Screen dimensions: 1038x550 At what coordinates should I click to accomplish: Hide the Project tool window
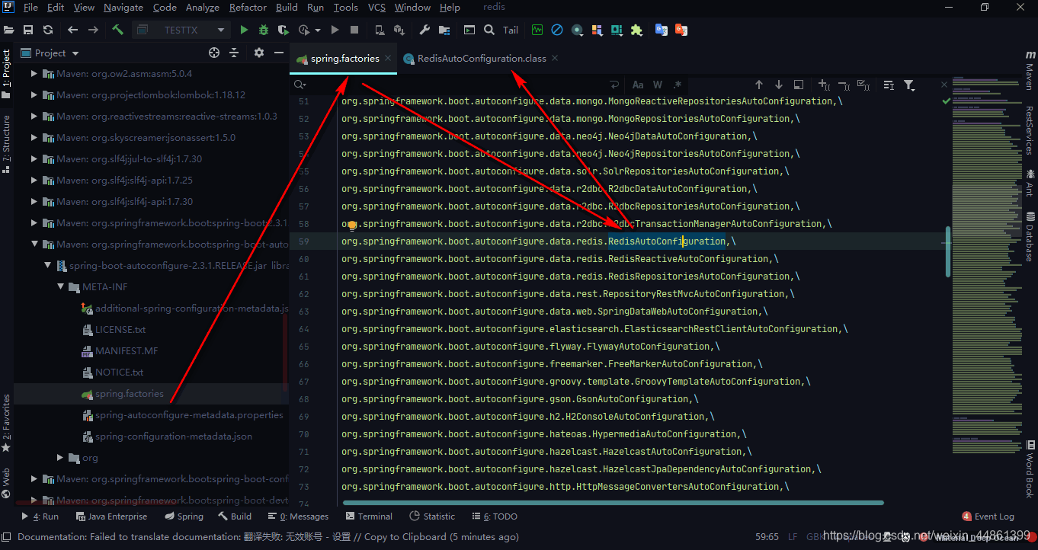(277, 53)
